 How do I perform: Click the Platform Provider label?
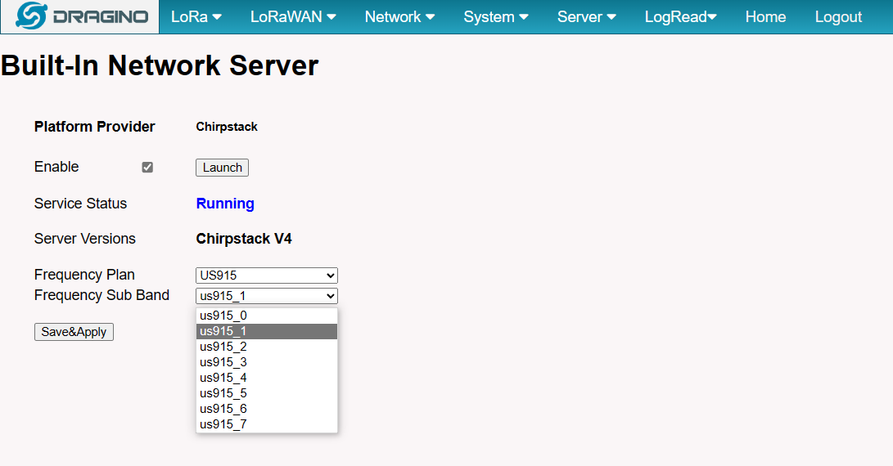pos(95,127)
